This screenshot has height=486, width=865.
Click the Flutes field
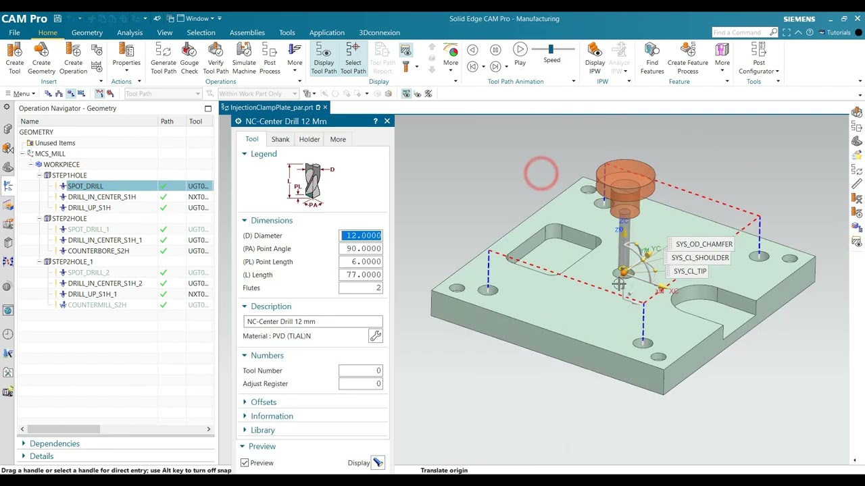pyautogui.click(x=361, y=288)
